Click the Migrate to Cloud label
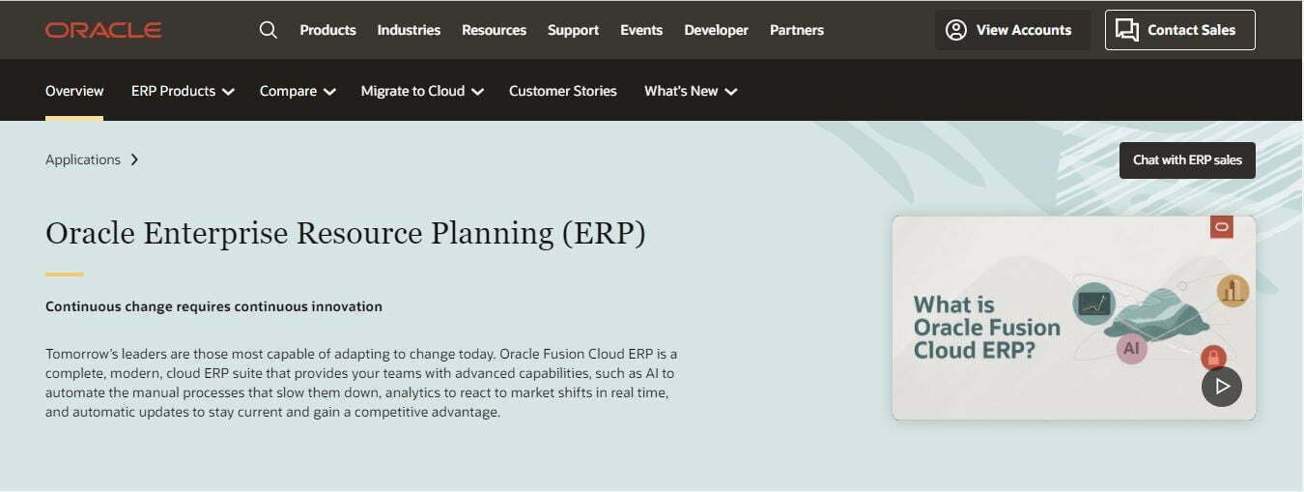Screen dimensions: 1304x492 pyautogui.click(x=412, y=91)
